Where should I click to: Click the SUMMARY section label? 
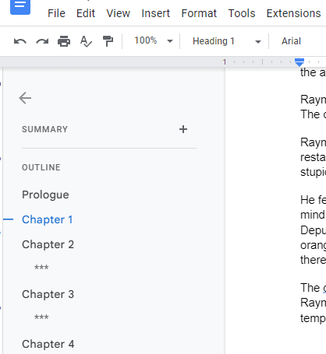click(45, 129)
